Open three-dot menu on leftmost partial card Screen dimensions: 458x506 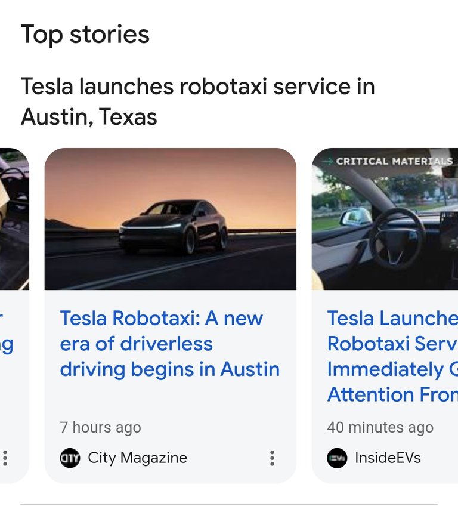[5, 458]
